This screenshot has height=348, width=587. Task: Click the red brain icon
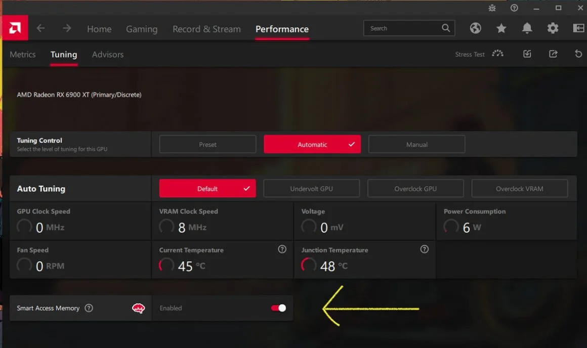[x=139, y=308]
